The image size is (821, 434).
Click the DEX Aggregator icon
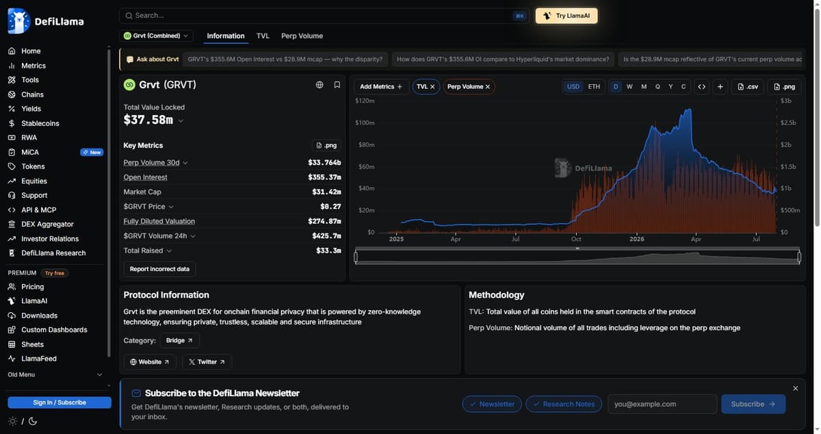[12, 225]
